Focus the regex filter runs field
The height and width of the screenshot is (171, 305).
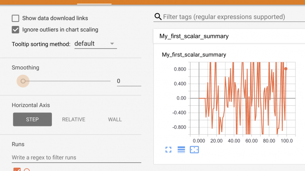click(76, 157)
